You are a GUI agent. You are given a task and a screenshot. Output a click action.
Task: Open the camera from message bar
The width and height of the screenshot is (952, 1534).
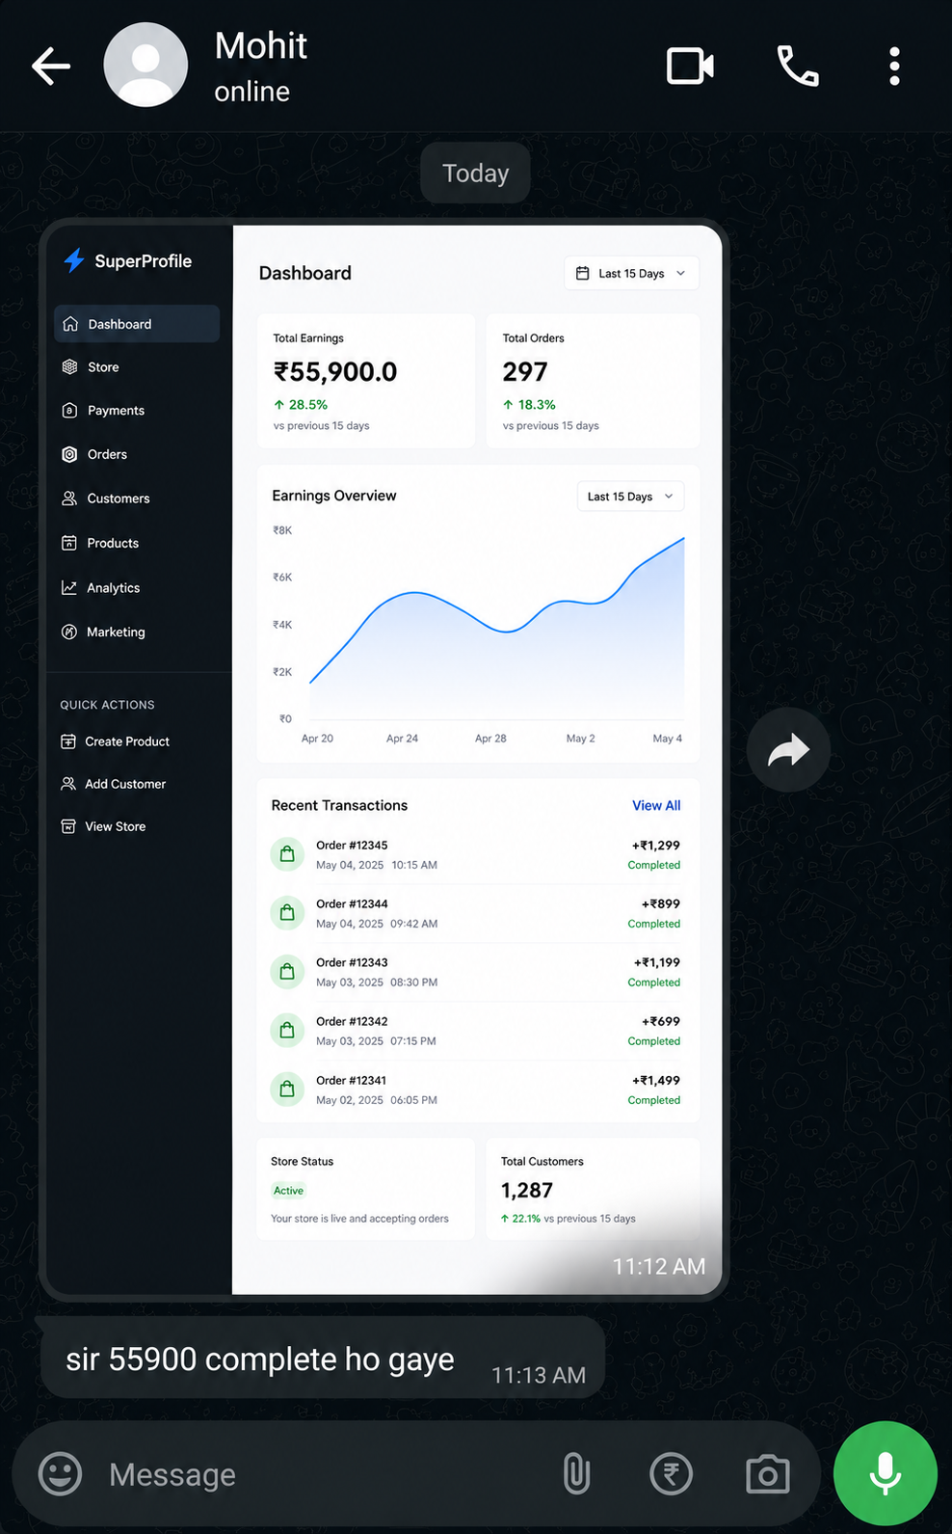point(768,1474)
